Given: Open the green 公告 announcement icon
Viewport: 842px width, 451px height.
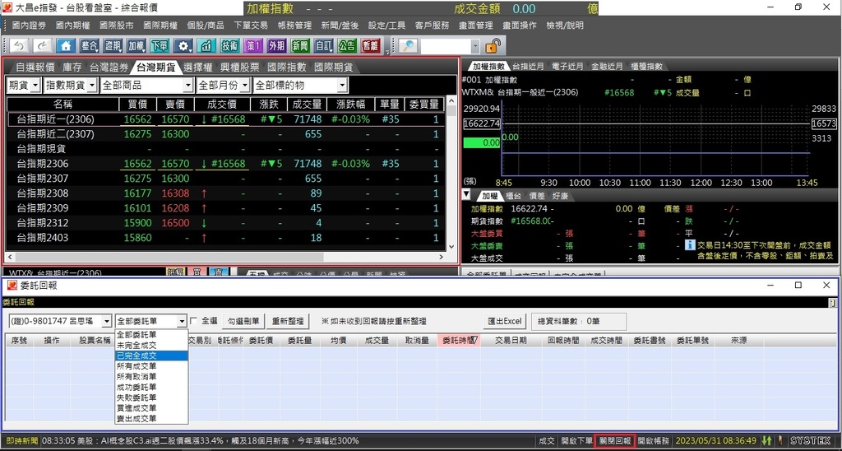Looking at the screenshot, I should pos(347,46).
